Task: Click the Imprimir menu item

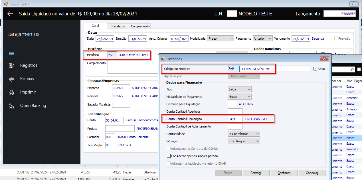Action: point(28,92)
